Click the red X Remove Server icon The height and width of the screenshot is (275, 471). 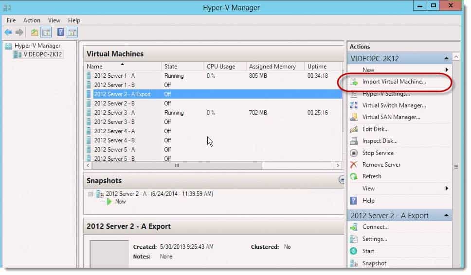[x=354, y=165]
